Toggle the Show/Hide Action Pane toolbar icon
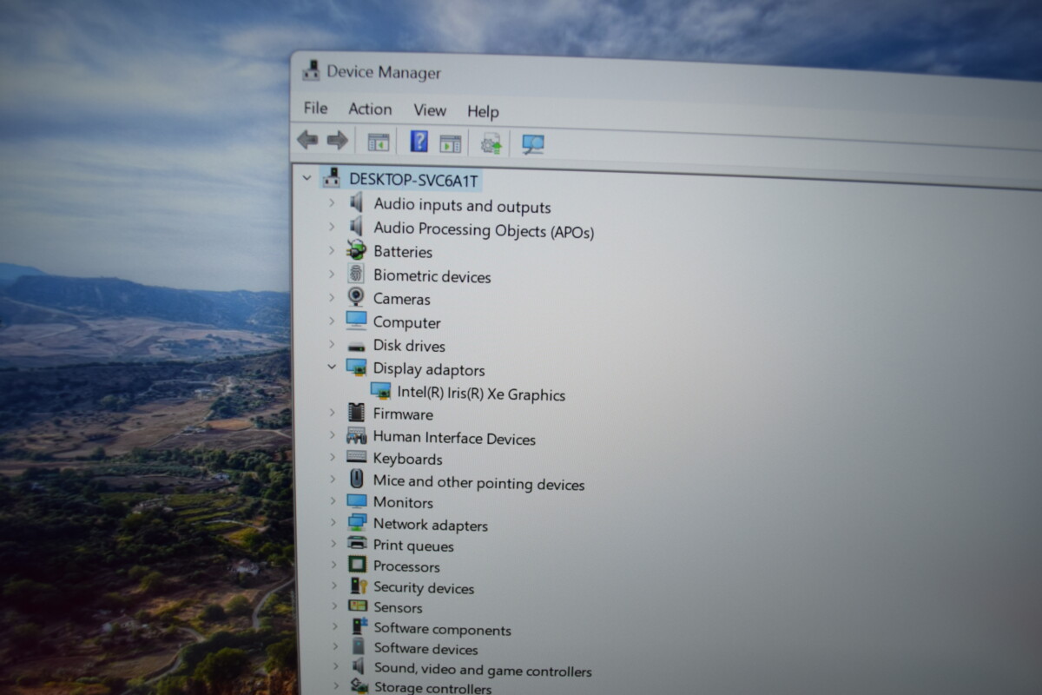Screen dimensions: 1042x695 point(450,143)
